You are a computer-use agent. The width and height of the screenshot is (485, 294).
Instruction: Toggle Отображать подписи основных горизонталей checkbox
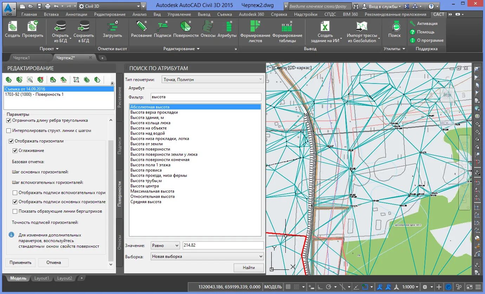[15, 202]
